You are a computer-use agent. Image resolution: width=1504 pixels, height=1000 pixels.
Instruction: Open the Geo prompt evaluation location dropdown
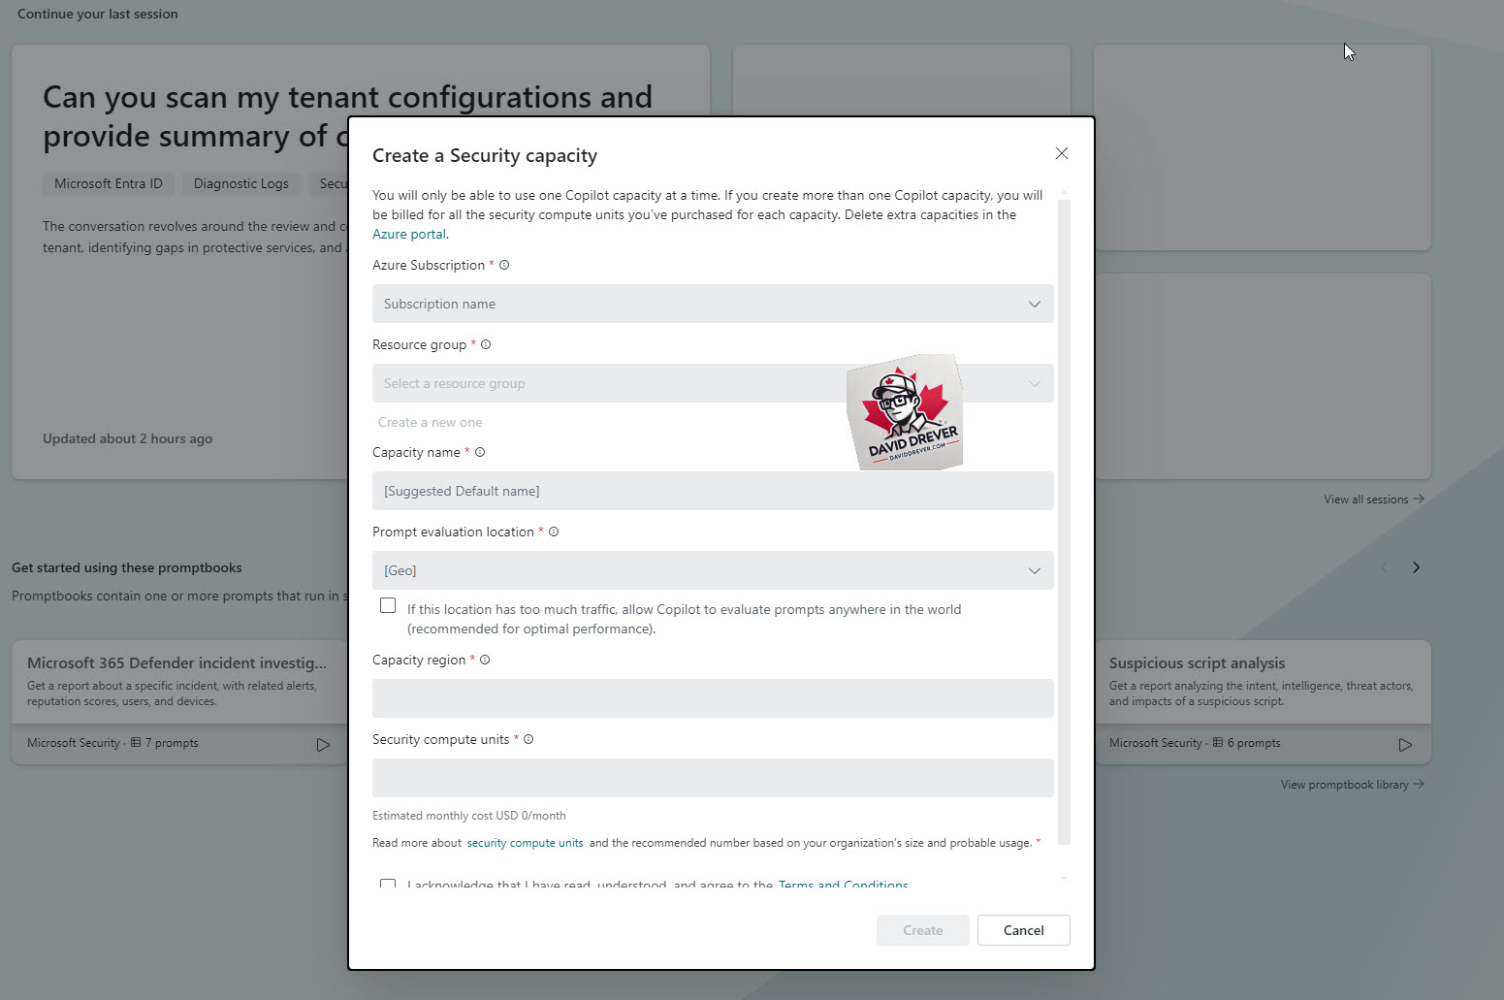coord(713,570)
